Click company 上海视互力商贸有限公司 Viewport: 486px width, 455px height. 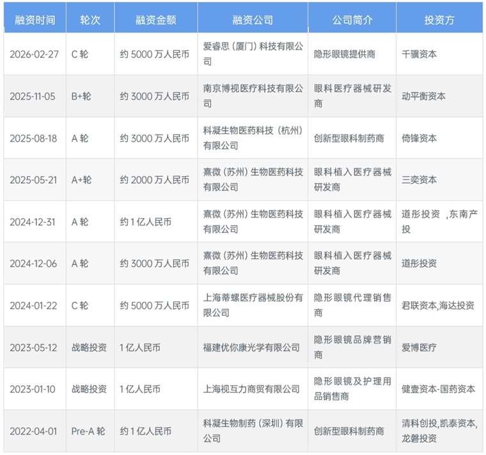pyautogui.click(x=251, y=389)
